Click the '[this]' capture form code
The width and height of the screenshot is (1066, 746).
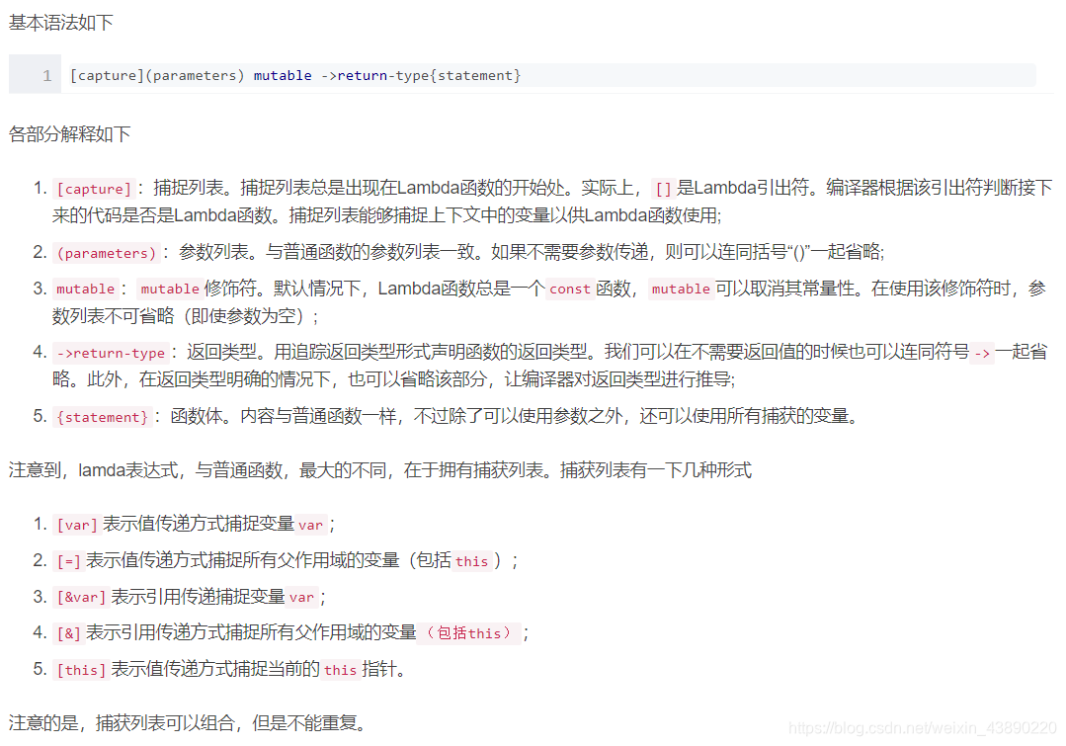point(82,670)
